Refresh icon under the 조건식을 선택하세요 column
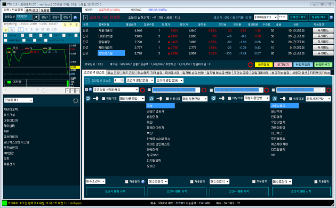This screenshot has width=336, height=208. pyautogui.click(x=88, y=99)
